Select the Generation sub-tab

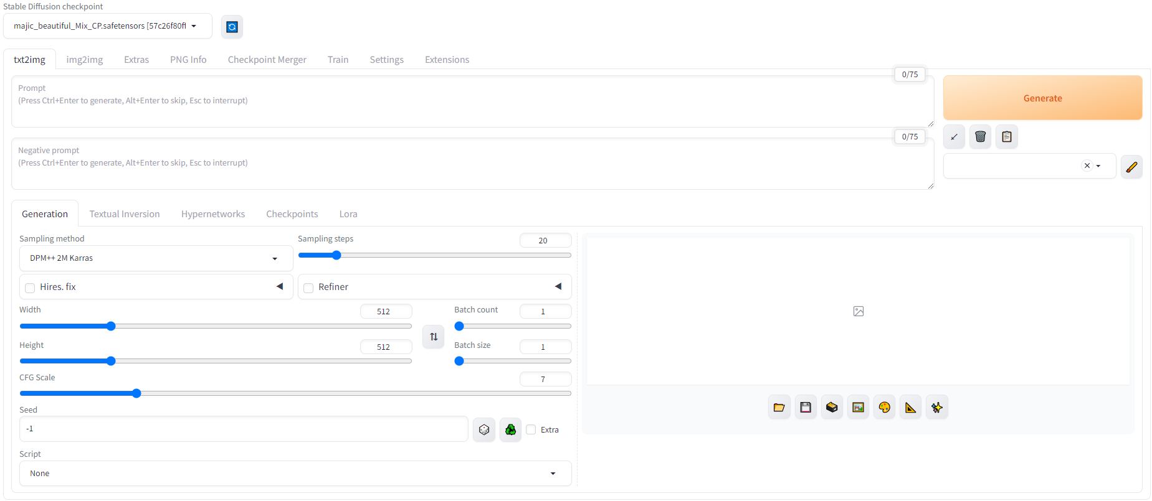[45, 214]
